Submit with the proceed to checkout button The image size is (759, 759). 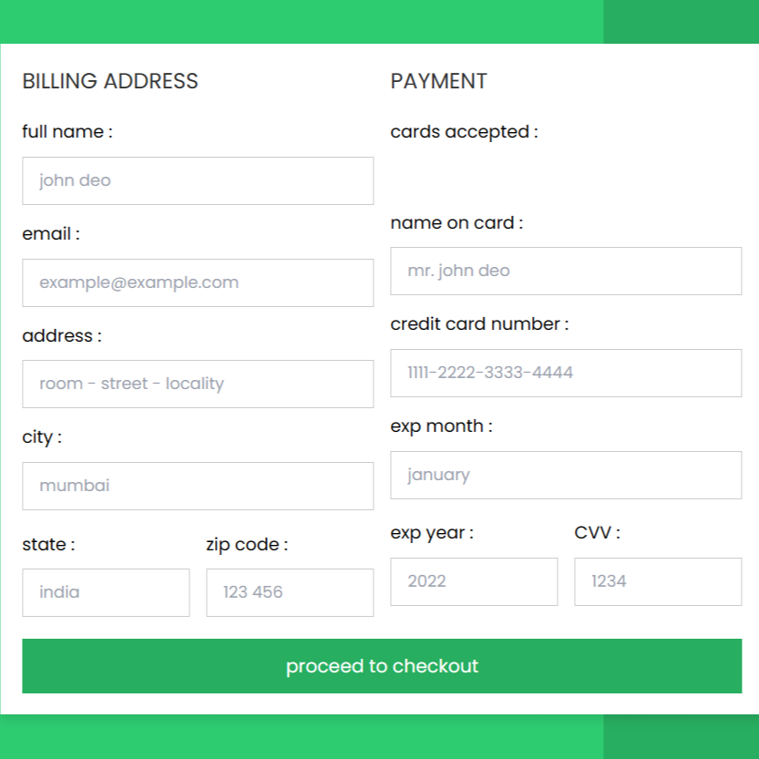click(382, 666)
